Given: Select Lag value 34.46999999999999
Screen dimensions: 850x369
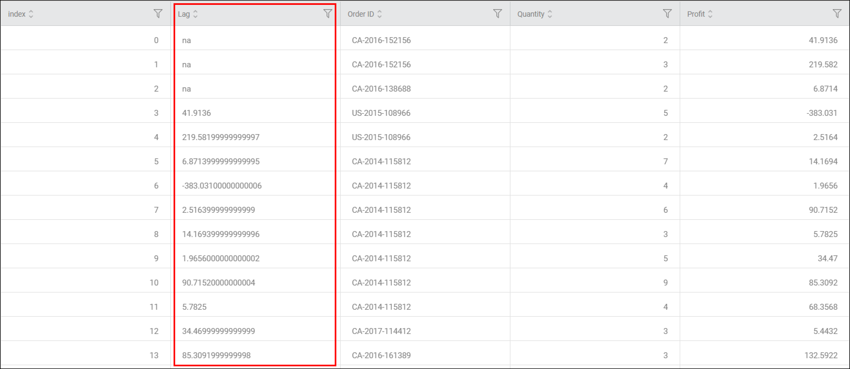Looking at the screenshot, I should [219, 331].
